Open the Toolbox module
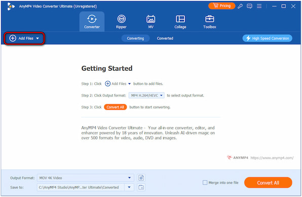 [210, 22]
